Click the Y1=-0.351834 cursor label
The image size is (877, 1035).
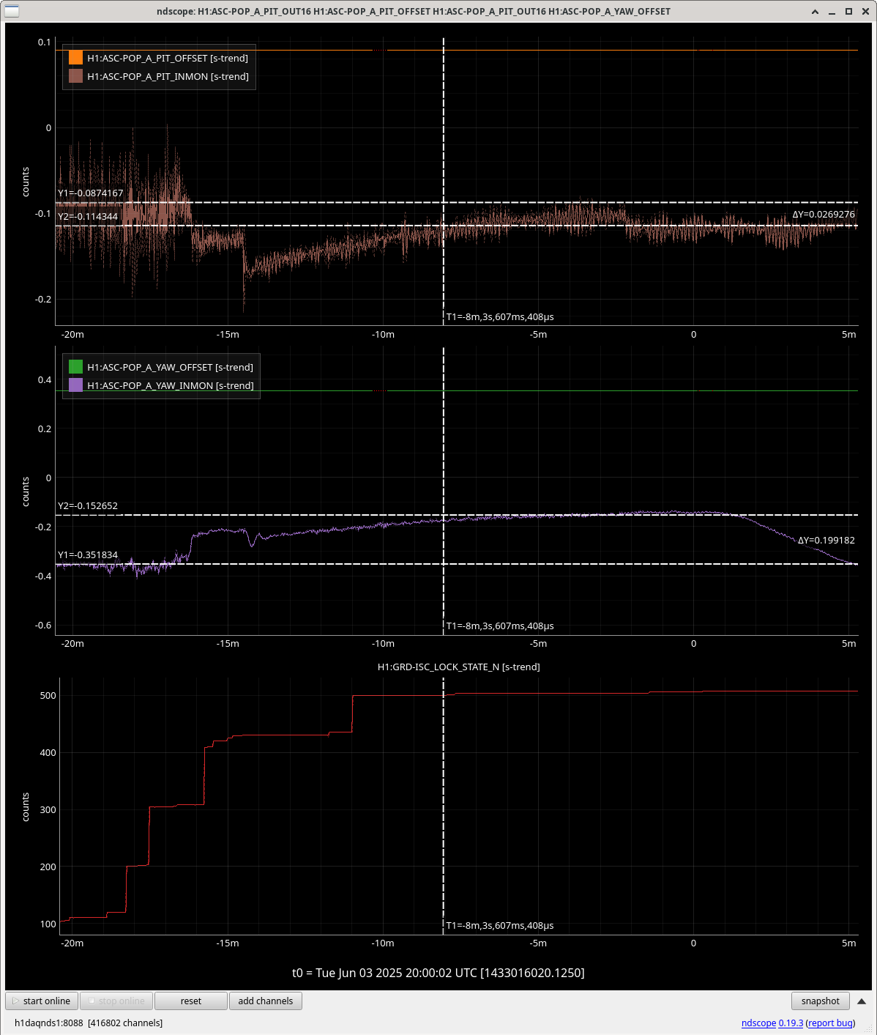tap(88, 555)
